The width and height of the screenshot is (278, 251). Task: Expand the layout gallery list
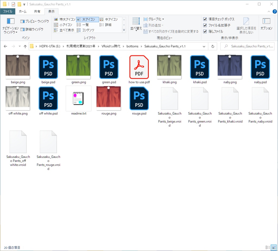(124, 30)
